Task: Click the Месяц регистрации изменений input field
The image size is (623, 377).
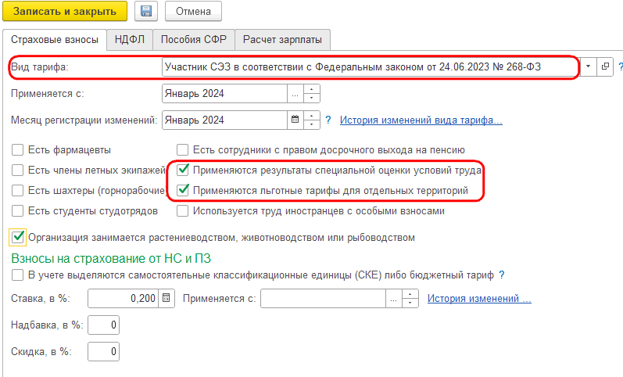Action: pos(224,120)
